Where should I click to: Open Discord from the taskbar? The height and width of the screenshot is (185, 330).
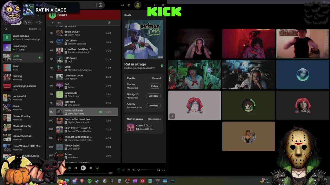[75, 181]
